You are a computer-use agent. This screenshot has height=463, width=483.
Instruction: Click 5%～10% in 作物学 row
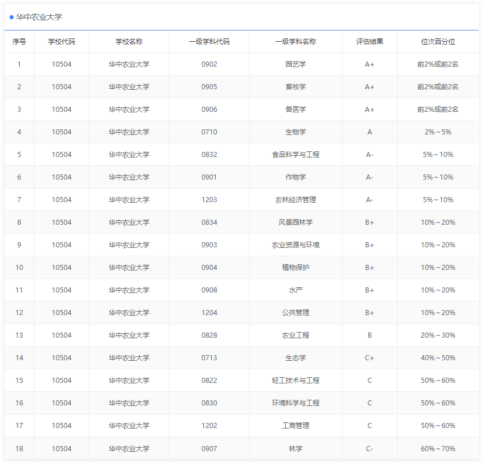tap(438, 177)
